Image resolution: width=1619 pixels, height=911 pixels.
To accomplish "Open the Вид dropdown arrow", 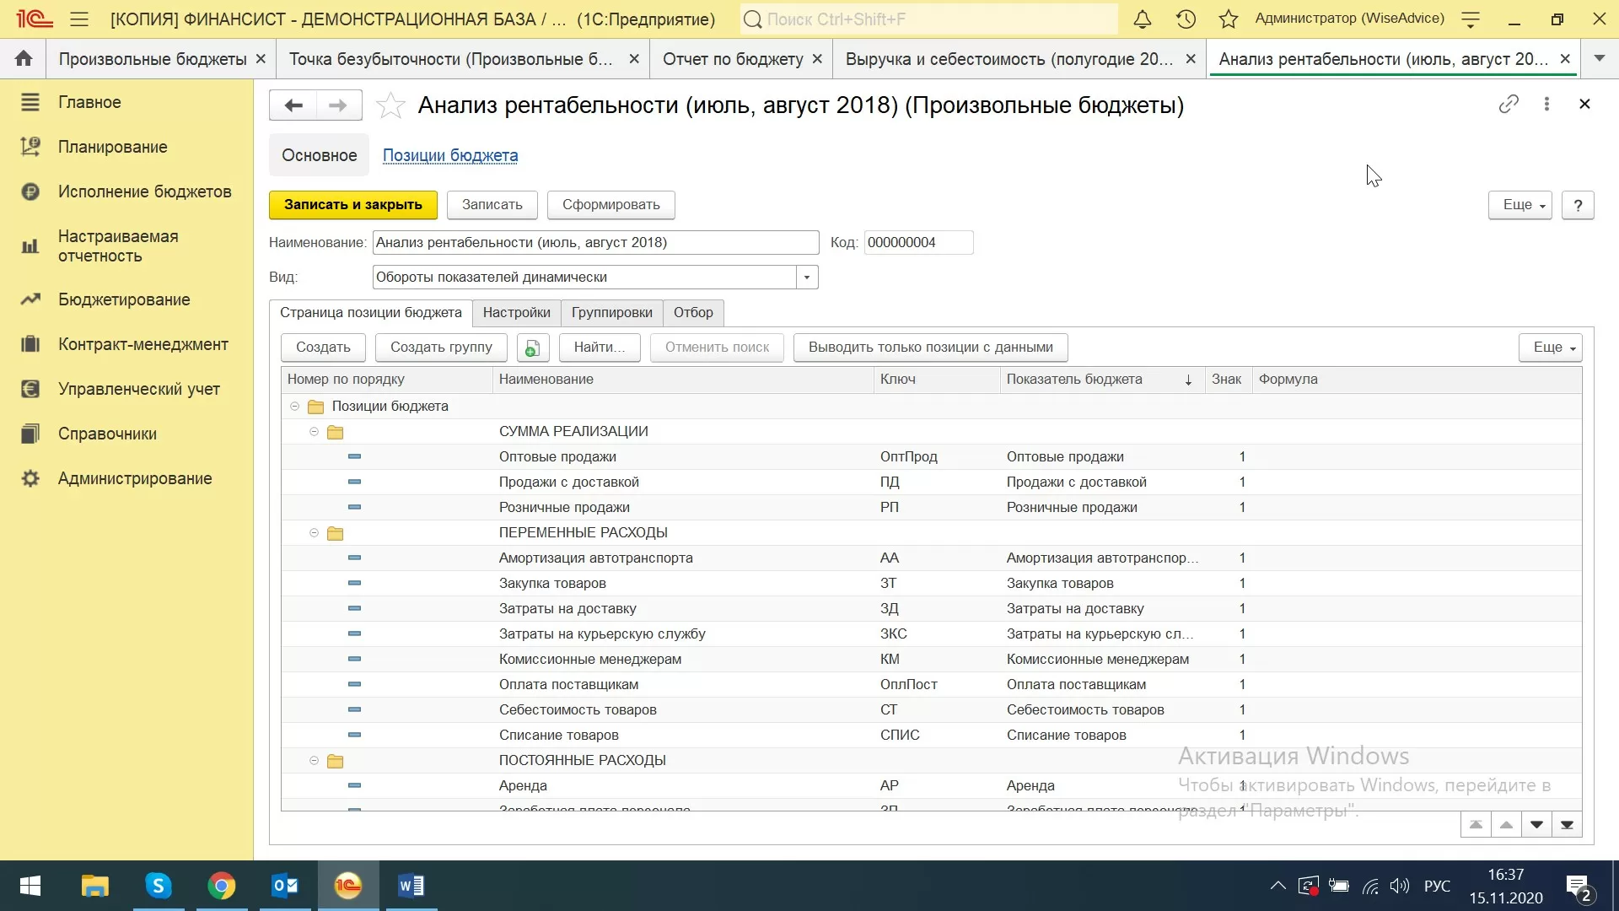I will pyautogui.click(x=807, y=278).
